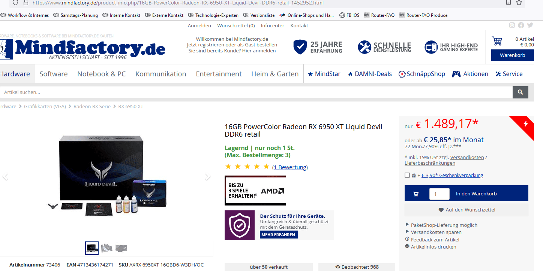Click the shopping cart icon in header

[x=497, y=40]
